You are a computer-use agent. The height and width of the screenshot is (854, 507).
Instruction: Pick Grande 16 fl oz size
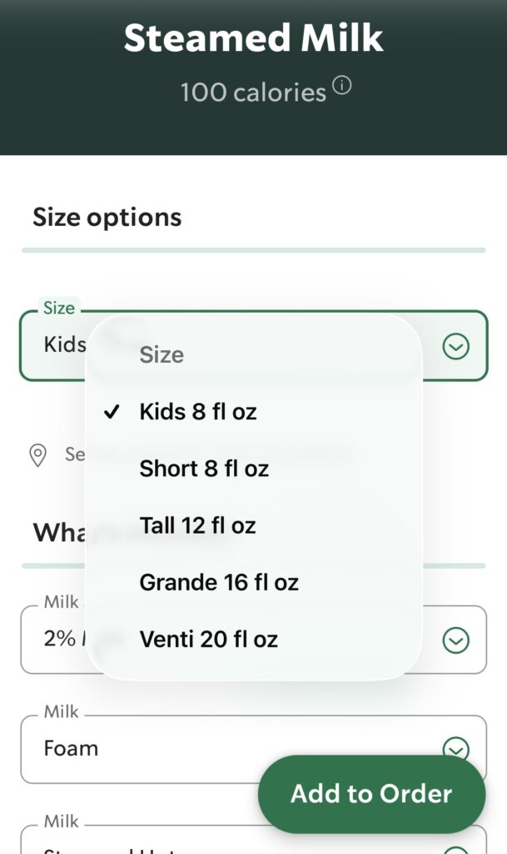click(219, 582)
